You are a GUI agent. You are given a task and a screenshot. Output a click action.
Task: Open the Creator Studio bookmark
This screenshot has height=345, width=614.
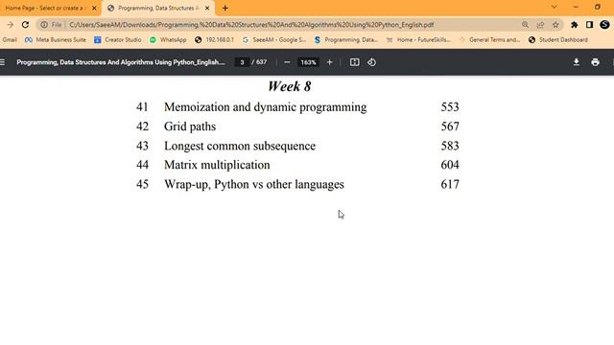[117, 39]
